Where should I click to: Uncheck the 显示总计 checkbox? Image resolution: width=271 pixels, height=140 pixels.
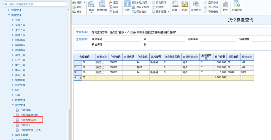click(206, 7)
